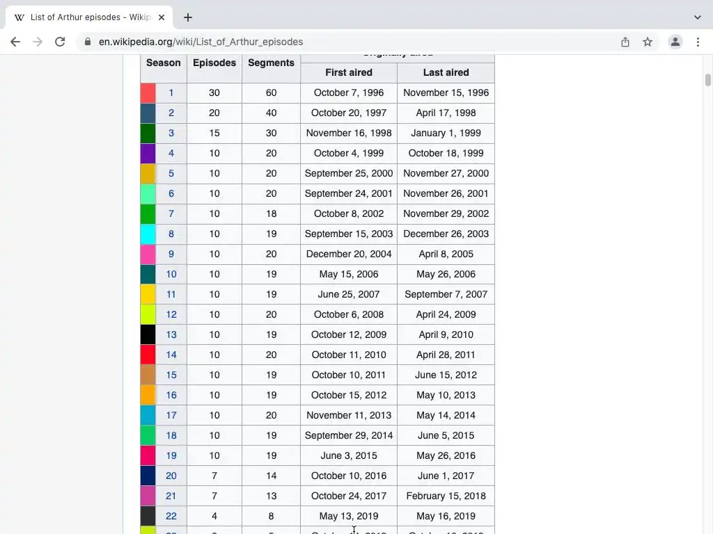Image resolution: width=713 pixels, height=534 pixels.
Task: Click the cyan swatch for season 8
Action: 148,234
